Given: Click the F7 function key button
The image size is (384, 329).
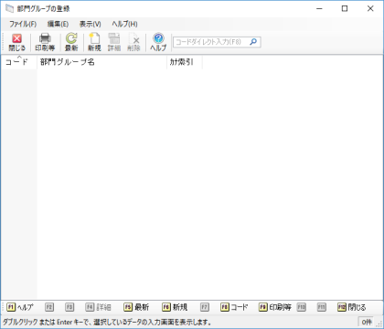Looking at the screenshot, I should tap(205, 307).
